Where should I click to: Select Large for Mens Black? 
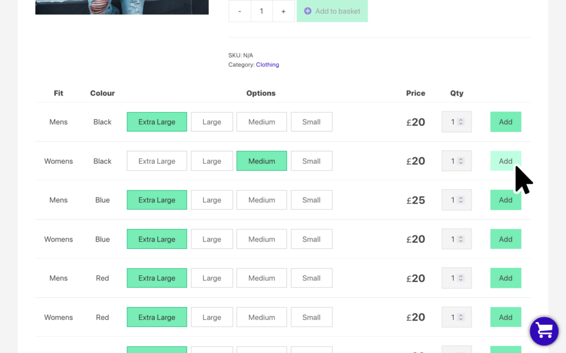point(212,122)
